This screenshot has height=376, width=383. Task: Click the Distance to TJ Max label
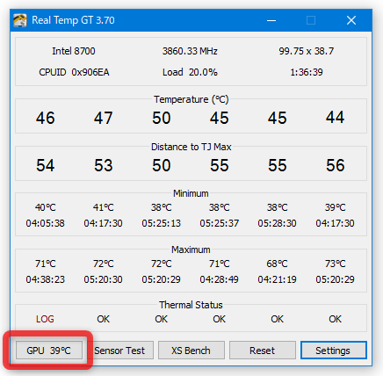(x=191, y=147)
